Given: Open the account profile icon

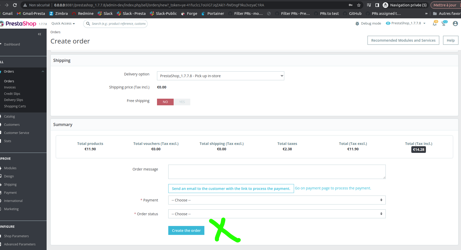Looking at the screenshot, I should 455,24.
